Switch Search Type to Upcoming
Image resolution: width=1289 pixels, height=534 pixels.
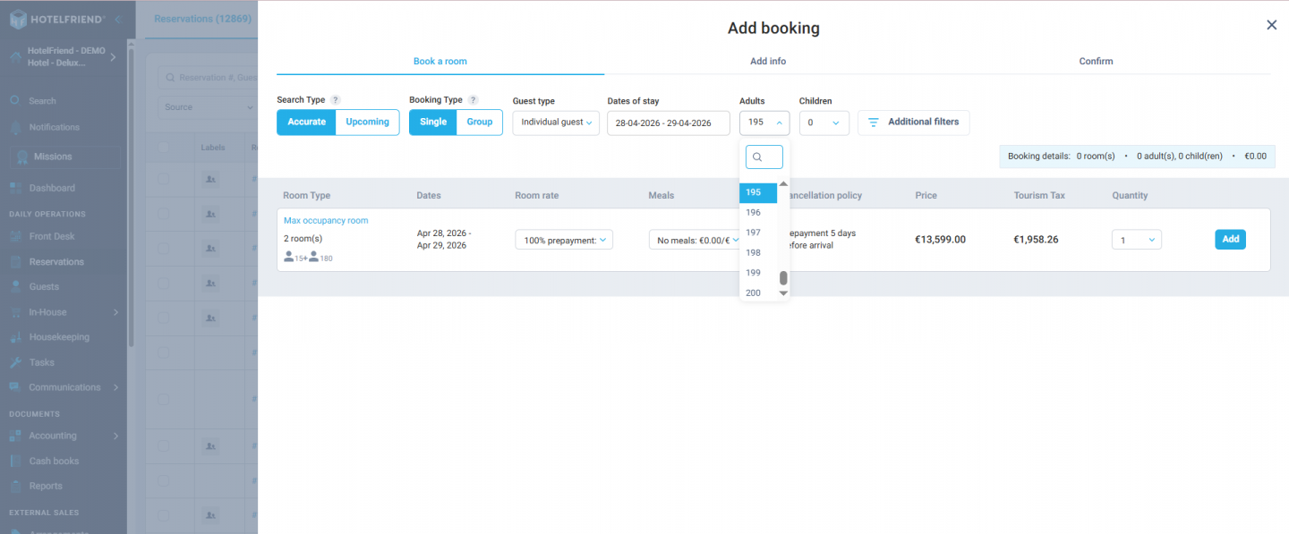click(x=367, y=121)
